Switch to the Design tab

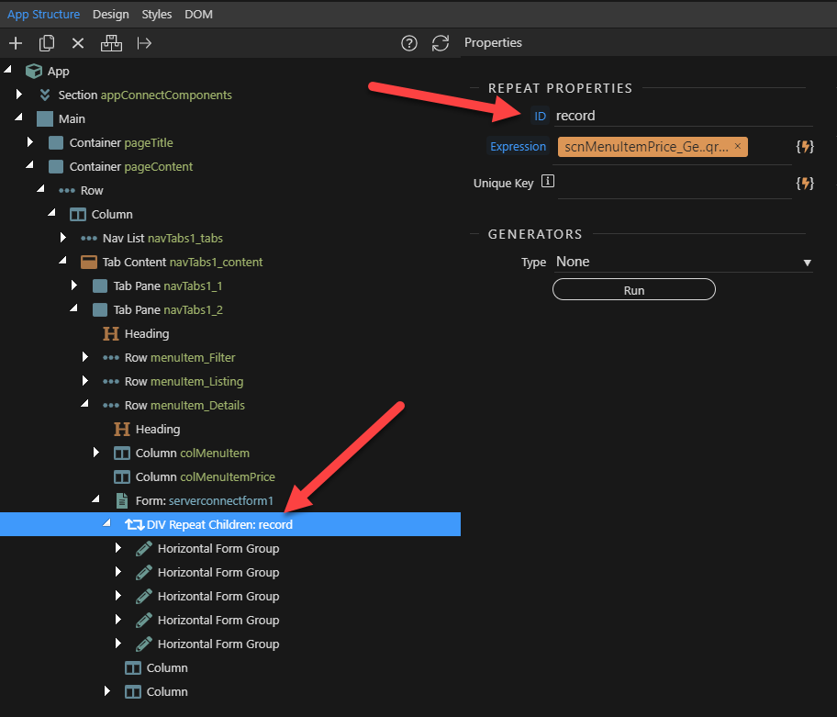(110, 15)
